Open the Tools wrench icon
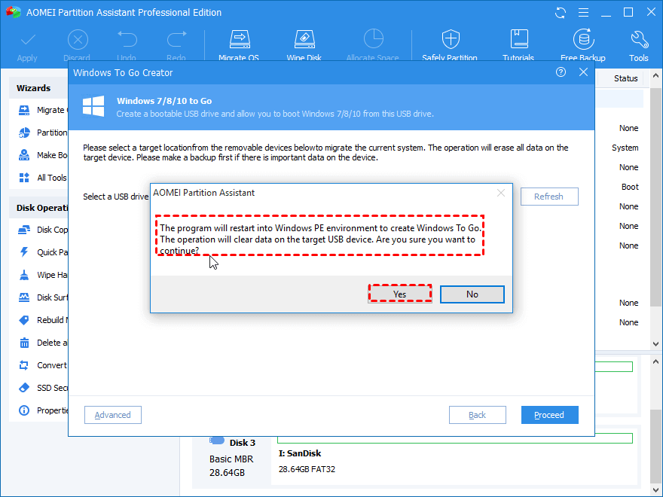The height and width of the screenshot is (497, 663). [x=639, y=39]
